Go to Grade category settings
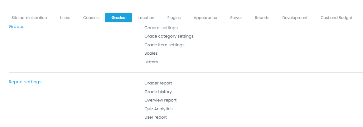The width and height of the screenshot is (363, 127). click(x=169, y=36)
